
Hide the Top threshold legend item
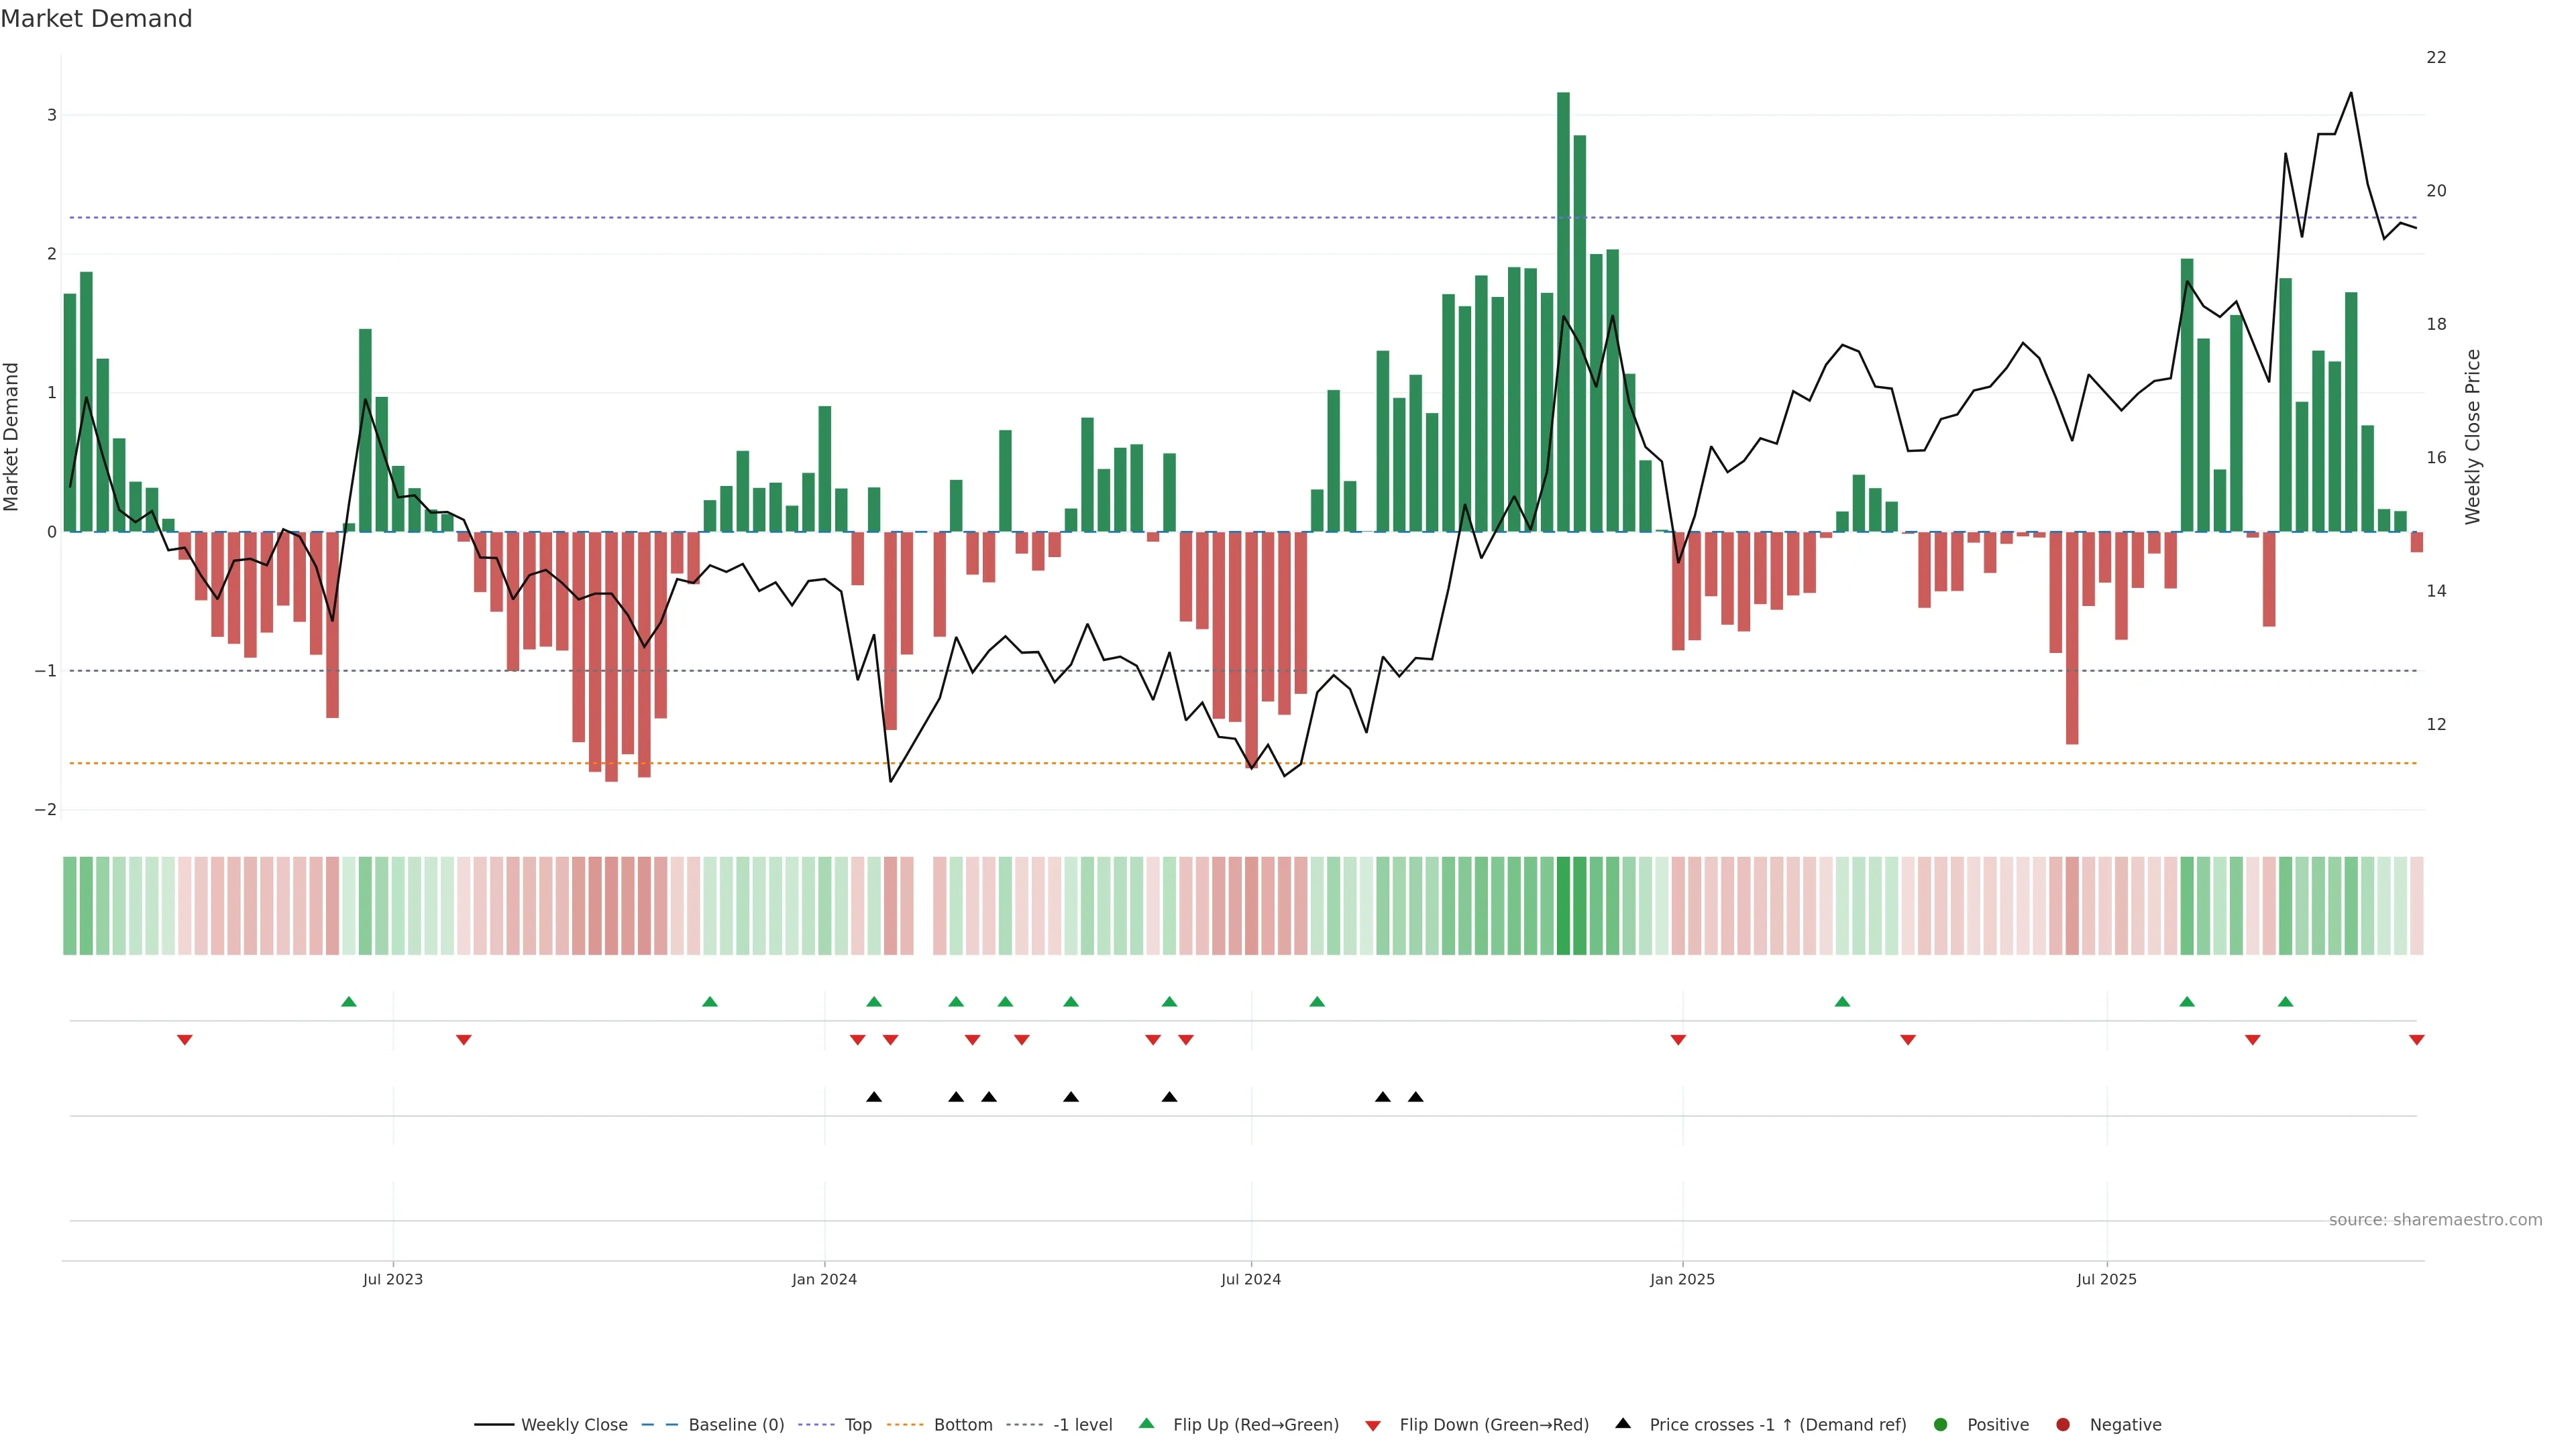(x=857, y=1425)
